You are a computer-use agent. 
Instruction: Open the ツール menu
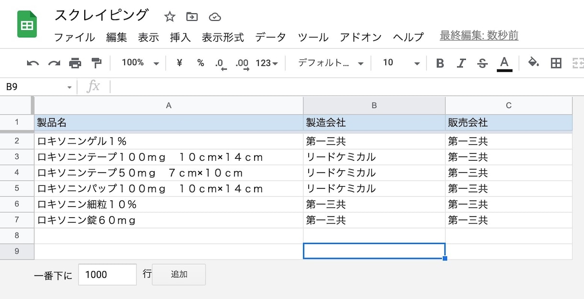(x=313, y=37)
